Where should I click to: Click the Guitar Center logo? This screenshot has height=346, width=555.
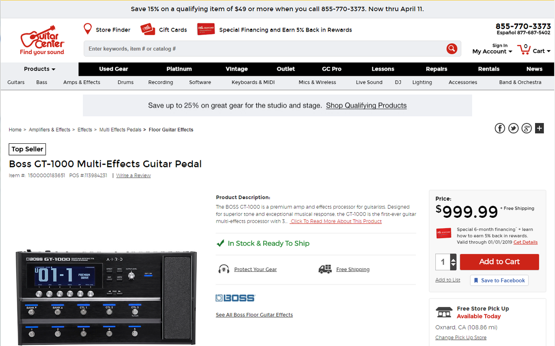tap(42, 40)
